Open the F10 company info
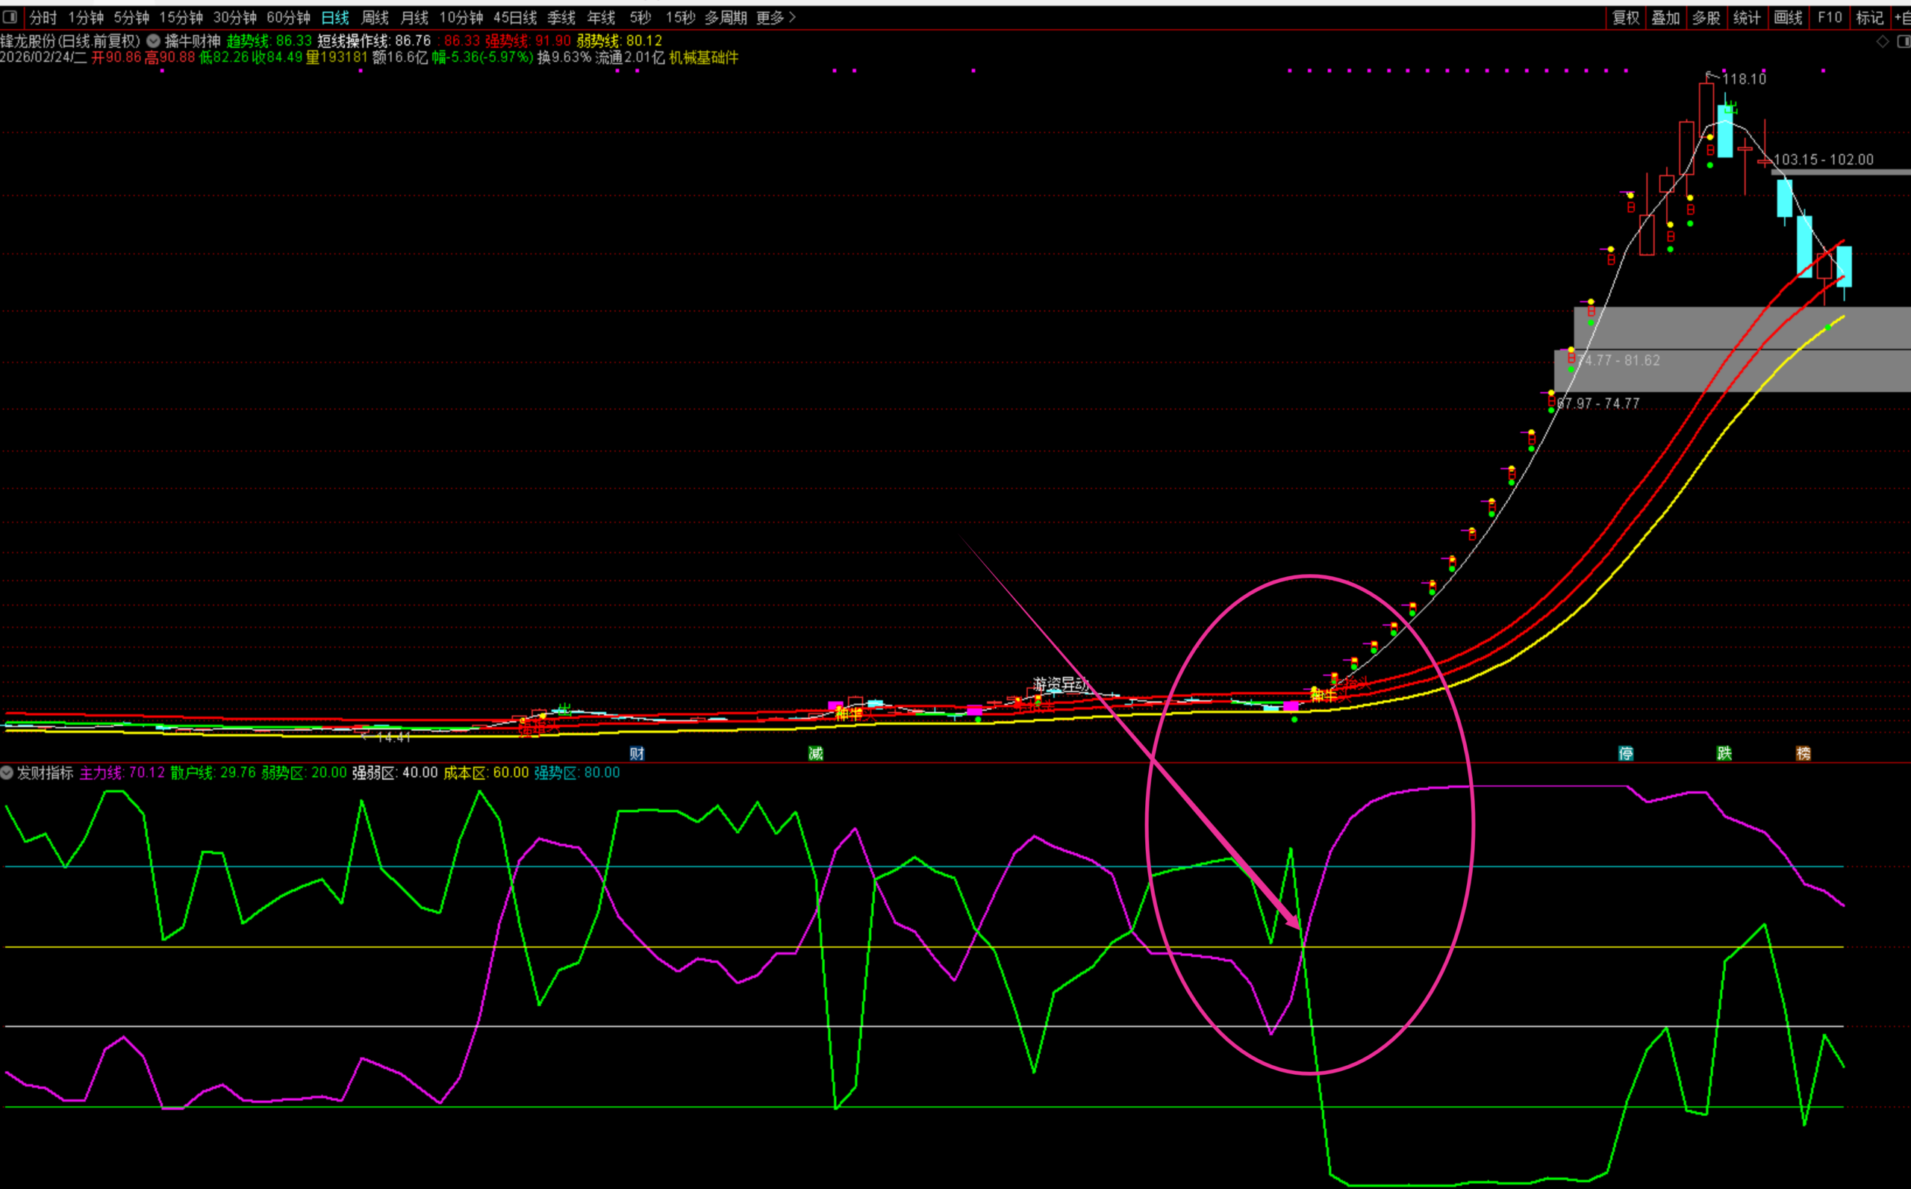 1829,17
